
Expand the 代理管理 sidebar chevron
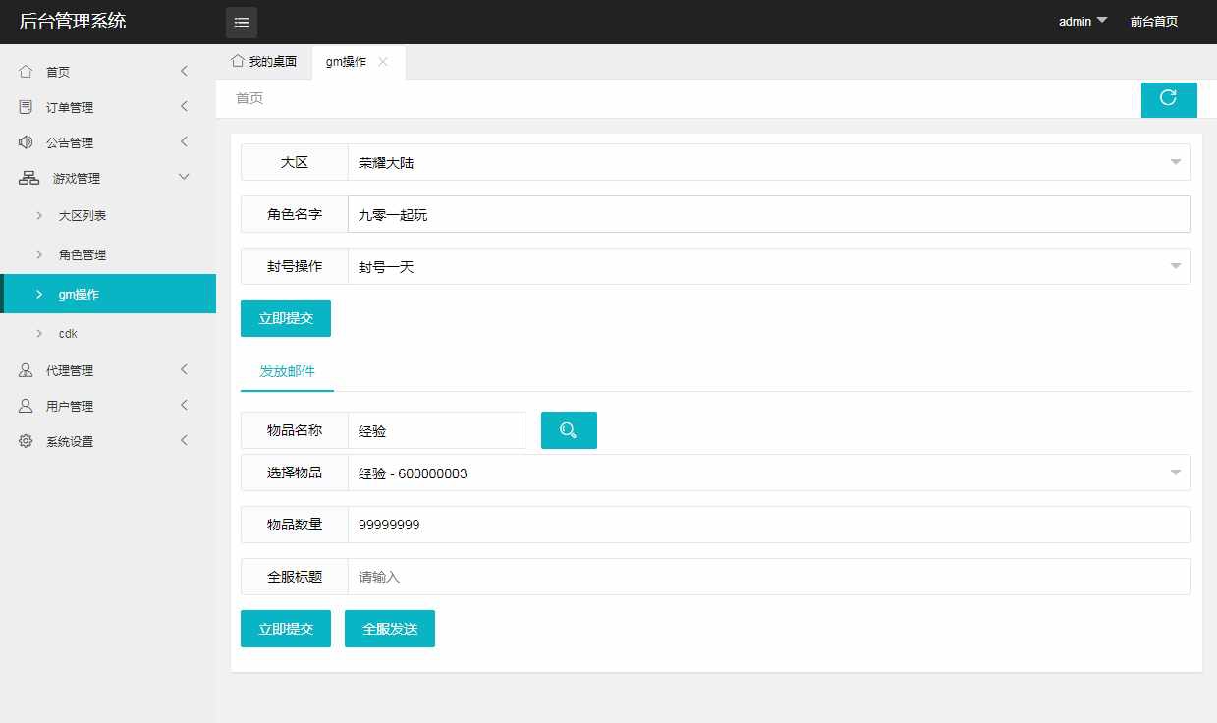(x=185, y=369)
